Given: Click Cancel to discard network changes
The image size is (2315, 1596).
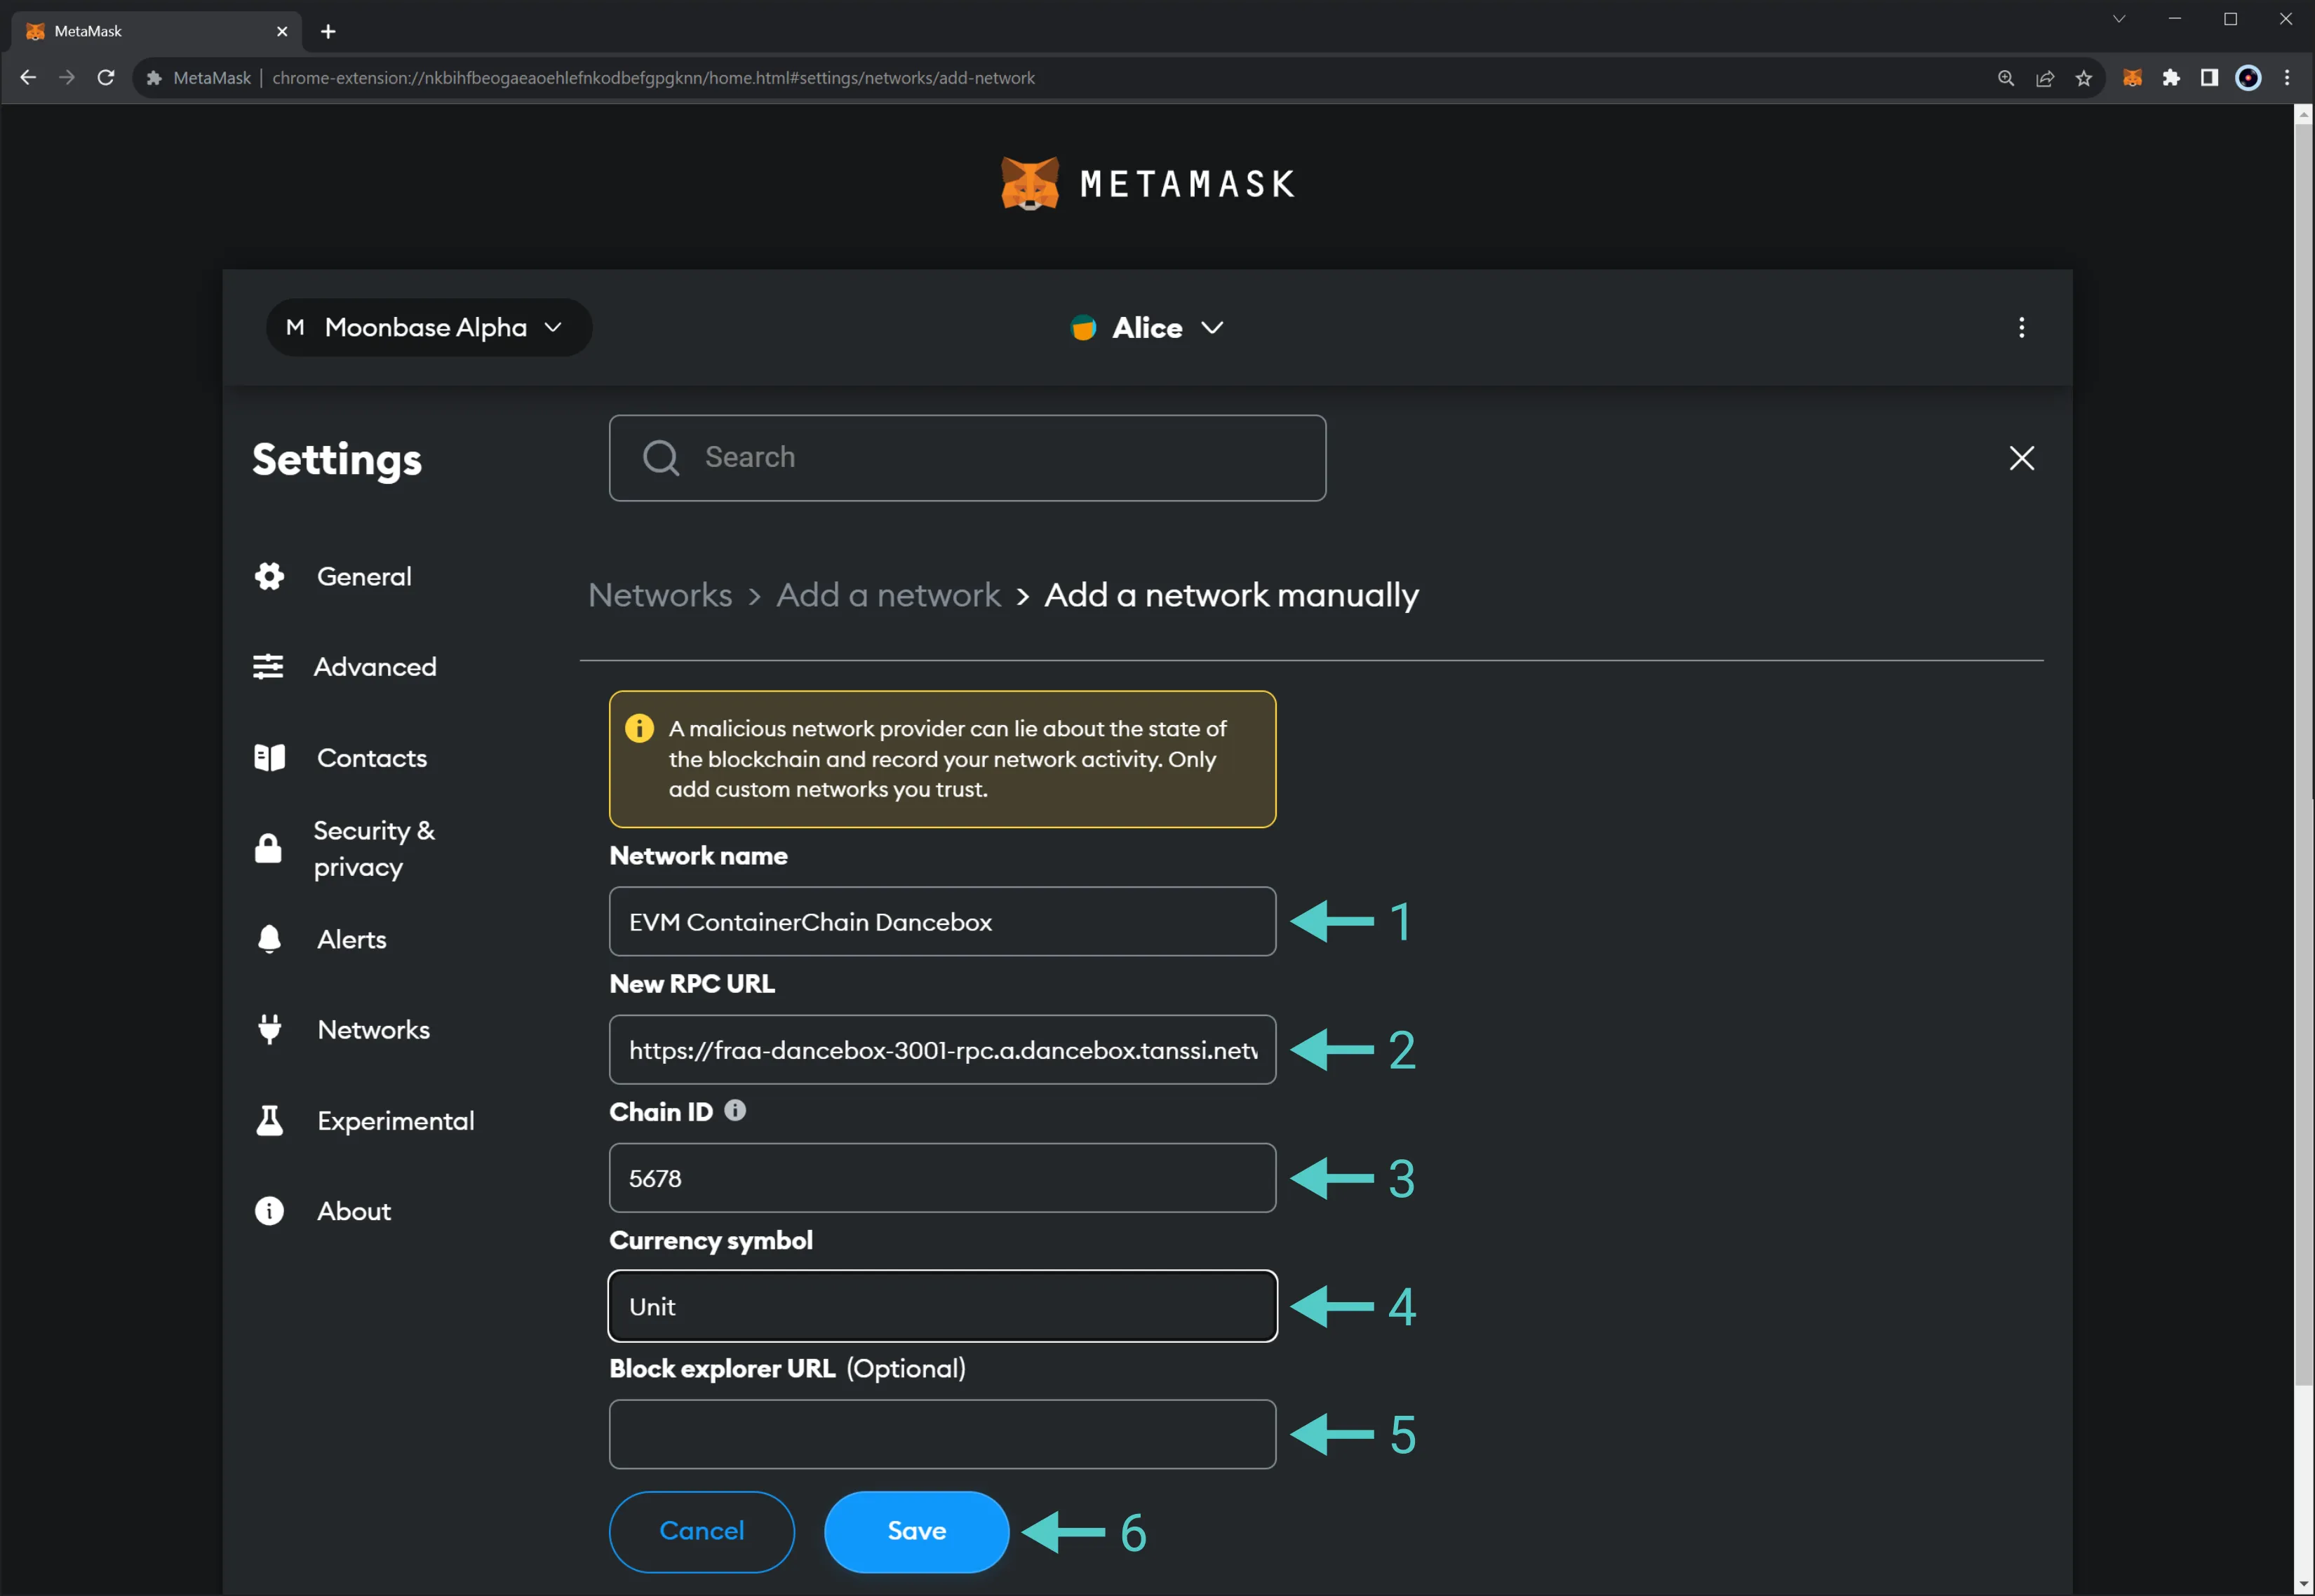Looking at the screenshot, I should click(702, 1531).
